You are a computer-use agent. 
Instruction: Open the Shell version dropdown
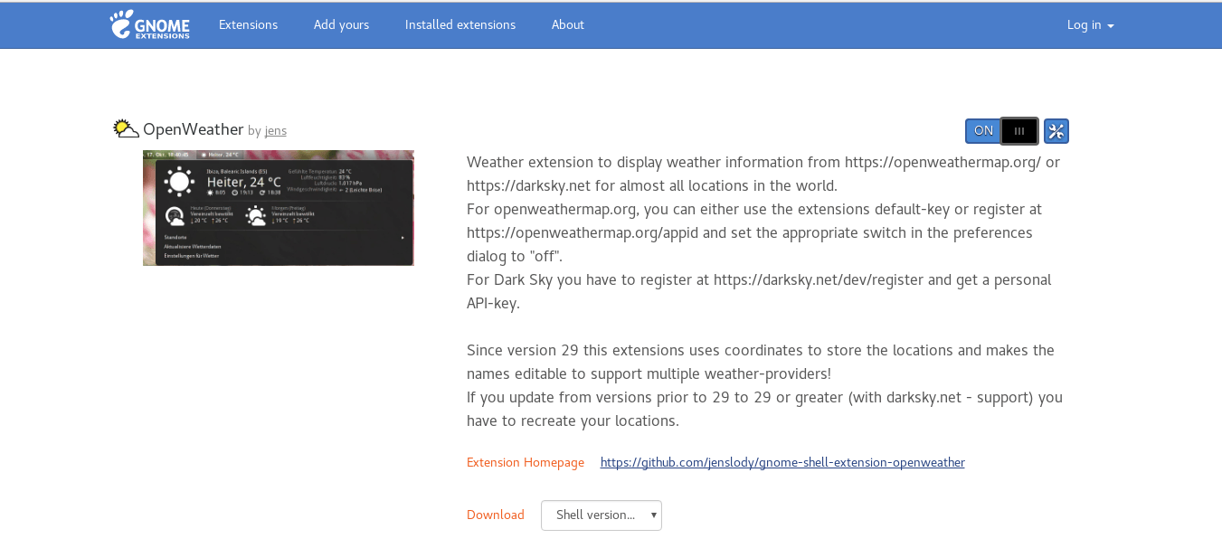(x=602, y=515)
